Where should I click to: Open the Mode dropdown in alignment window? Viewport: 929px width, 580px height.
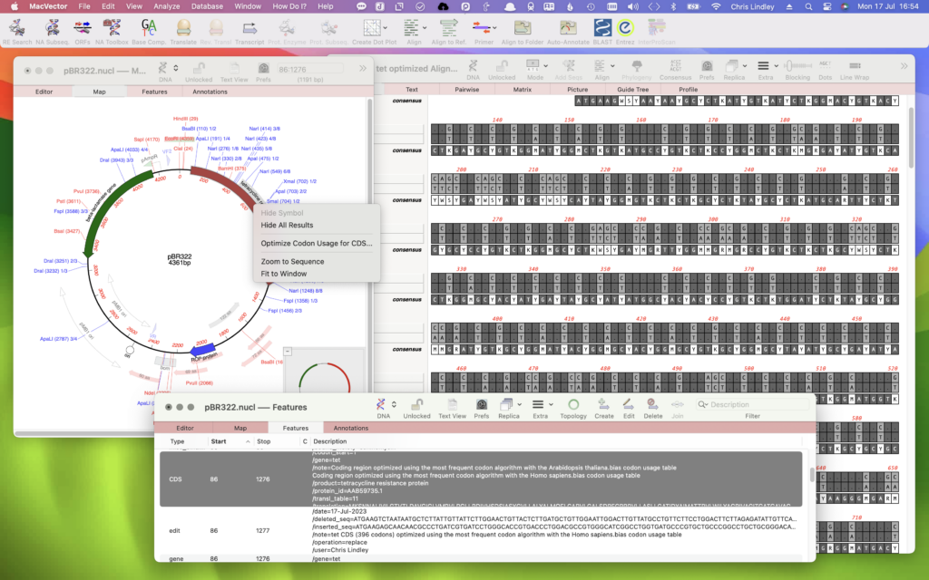545,65
